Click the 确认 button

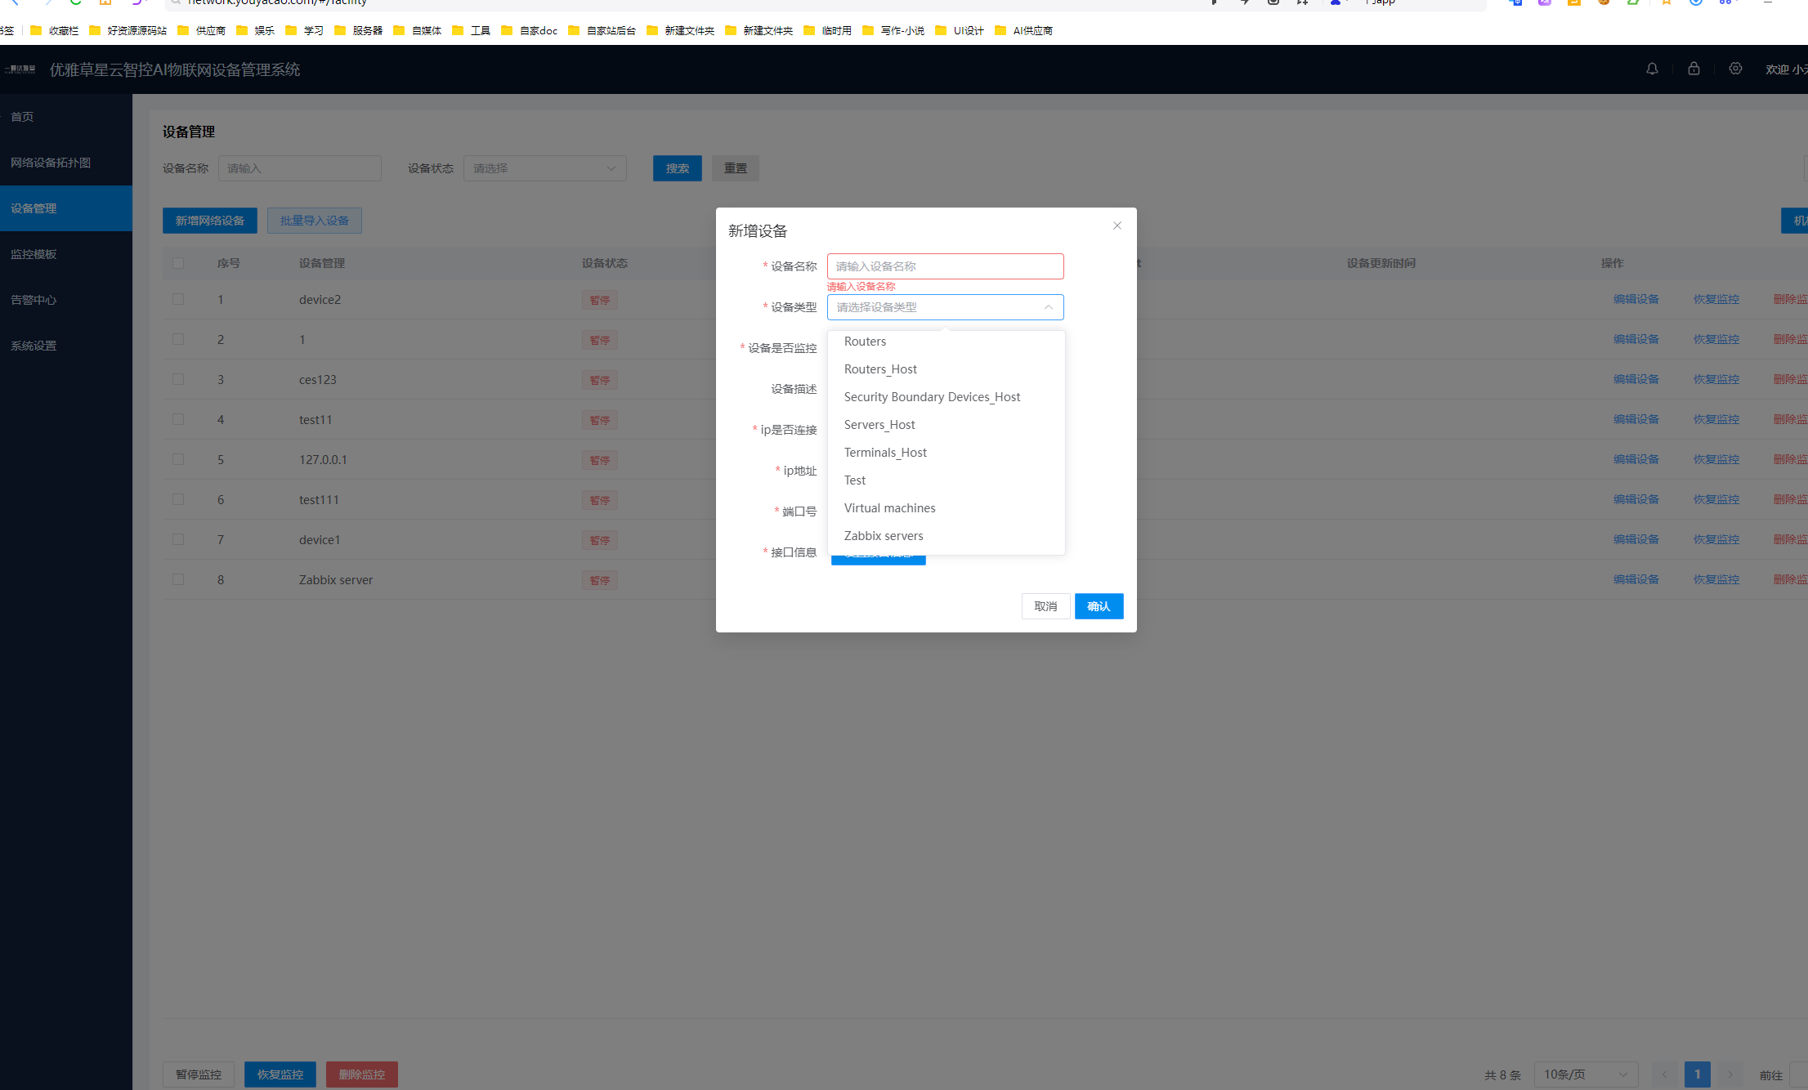point(1099,606)
